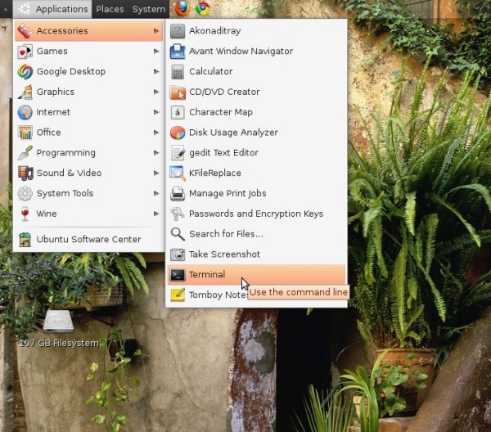Click the Take Screenshot camera icon
The image size is (491, 432).
[x=178, y=254]
